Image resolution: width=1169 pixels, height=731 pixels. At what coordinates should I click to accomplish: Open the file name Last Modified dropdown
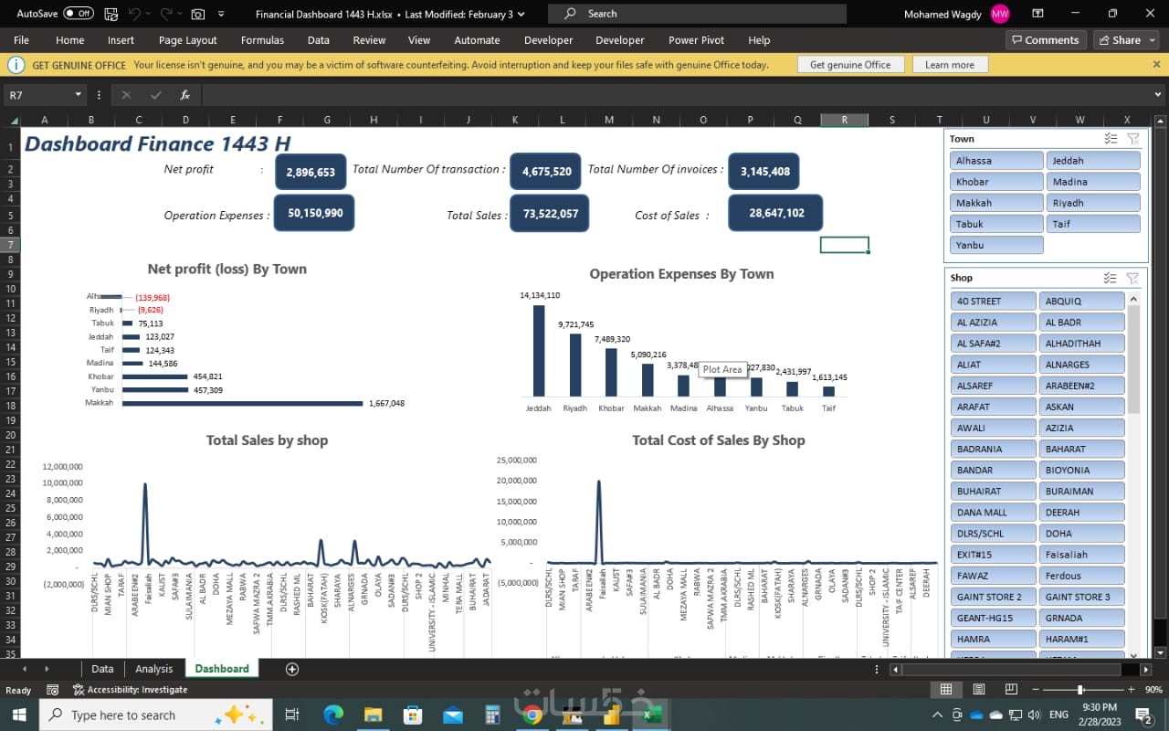point(523,14)
